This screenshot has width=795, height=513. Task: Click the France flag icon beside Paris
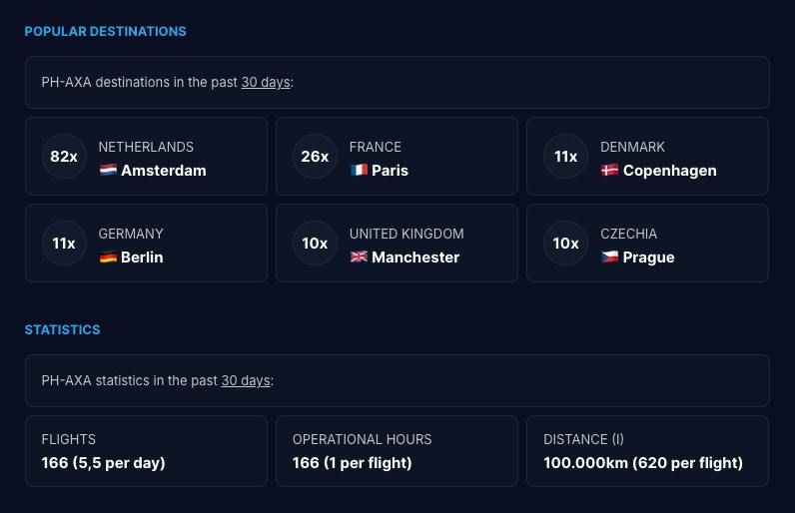[359, 171]
